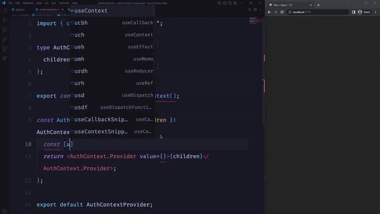Open the File menu

coord(11,3)
